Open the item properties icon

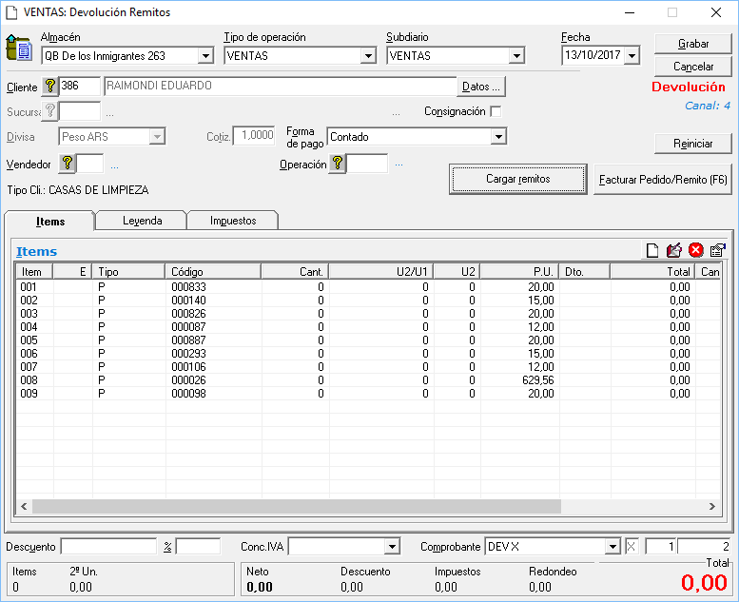(x=718, y=251)
